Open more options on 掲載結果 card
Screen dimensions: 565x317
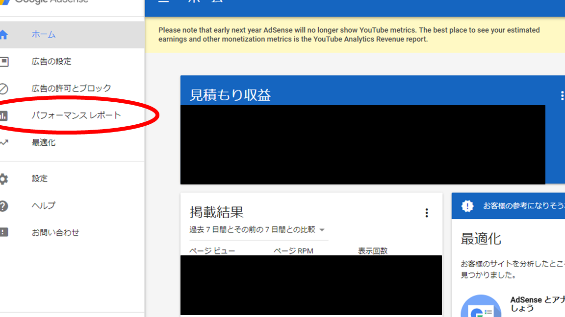pyautogui.click(x=427, y=213)
